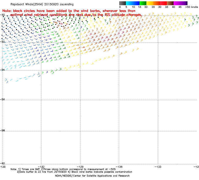This screenshot has width=199, height=180.
Task: Click the '-60' latitude label
Action: pyautogui.click(x=2, y=163)
